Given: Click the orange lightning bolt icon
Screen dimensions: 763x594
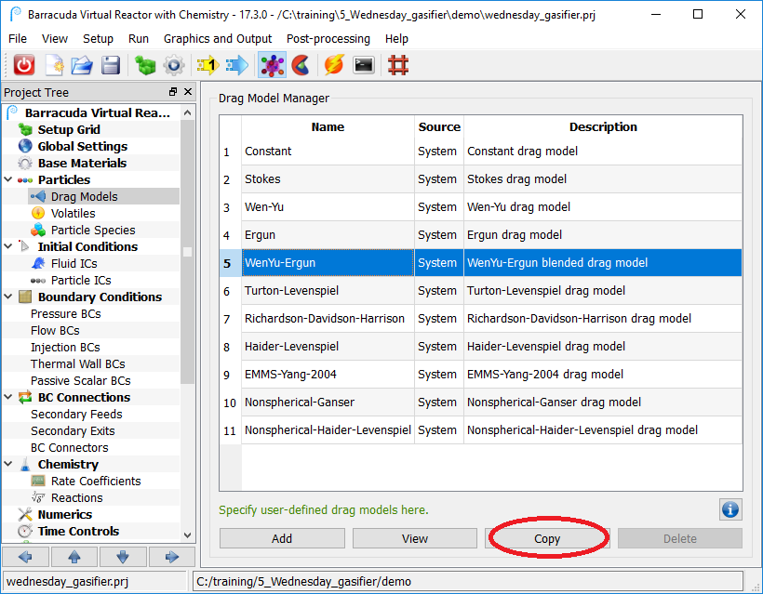Looking at the screenshot, I should pyautogui.click(x=334, y=65).
